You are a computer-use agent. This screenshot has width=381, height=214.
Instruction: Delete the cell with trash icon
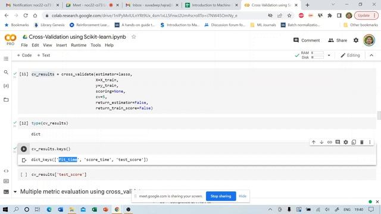tap(361, 142)
